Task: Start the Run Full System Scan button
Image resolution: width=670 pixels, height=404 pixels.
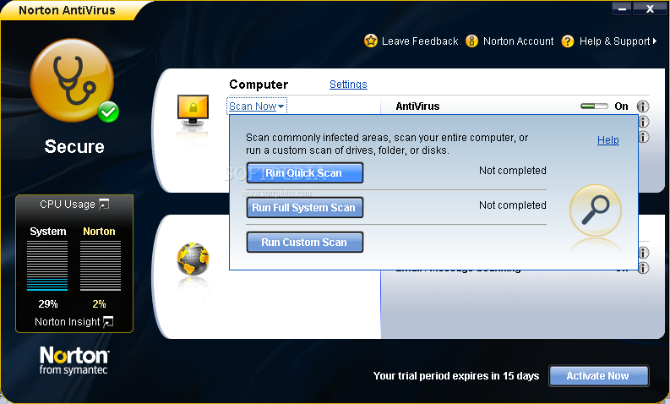Action: click(305, 207)
